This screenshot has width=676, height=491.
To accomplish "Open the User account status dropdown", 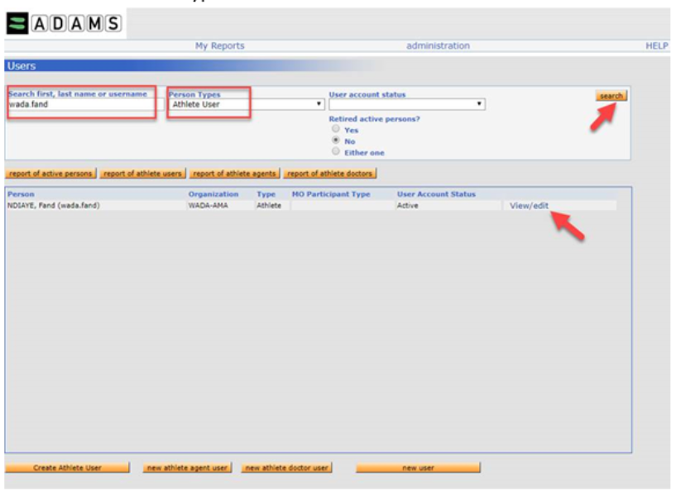I will (407, 104).
